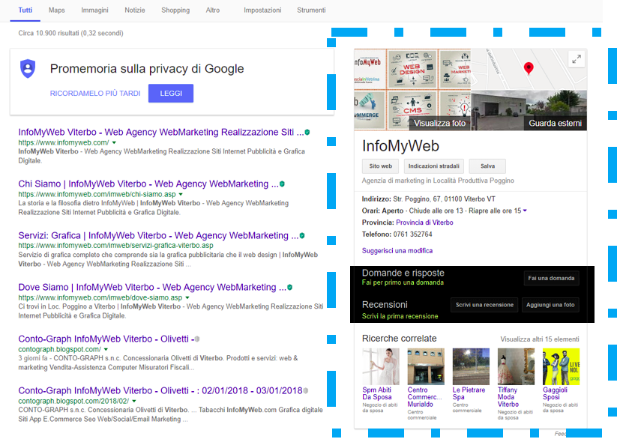623x445 pixels.
Task: Click the Sito web button
Action: (x=381, y=166)
